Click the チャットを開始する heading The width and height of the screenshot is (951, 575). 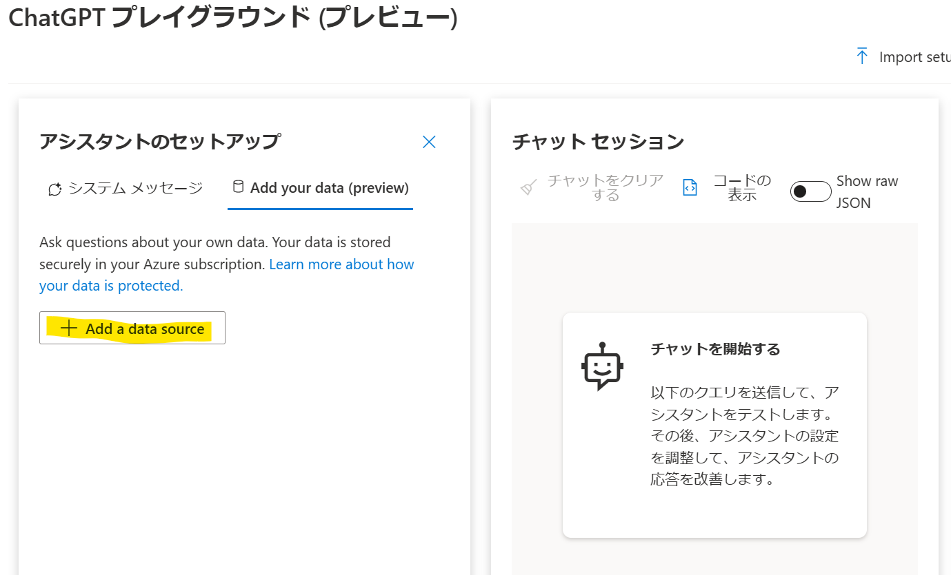click(716, 349)
